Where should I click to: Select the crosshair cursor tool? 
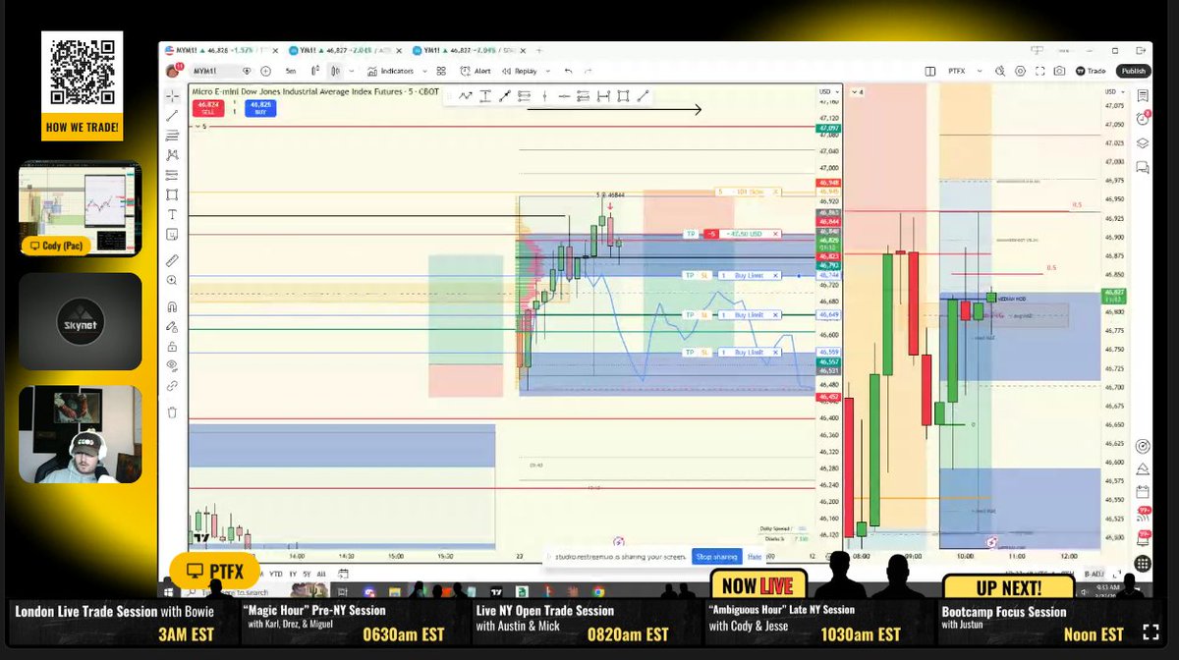pyautogui.click(x=172, y=95)
